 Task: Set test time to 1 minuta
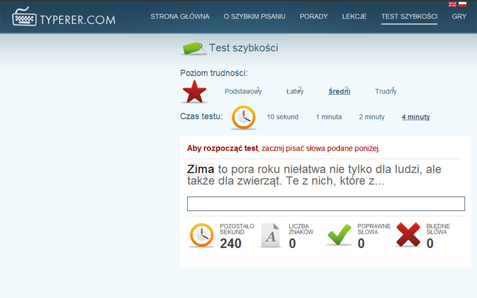point(329,117)
